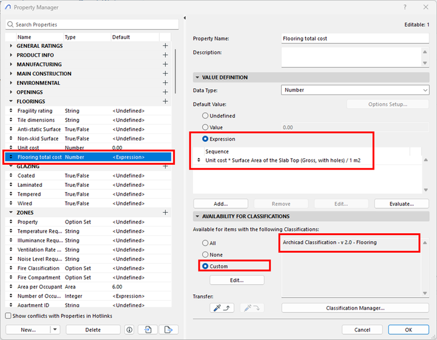Click the Cancel button
437x340 pixels.
click(362, 330)
